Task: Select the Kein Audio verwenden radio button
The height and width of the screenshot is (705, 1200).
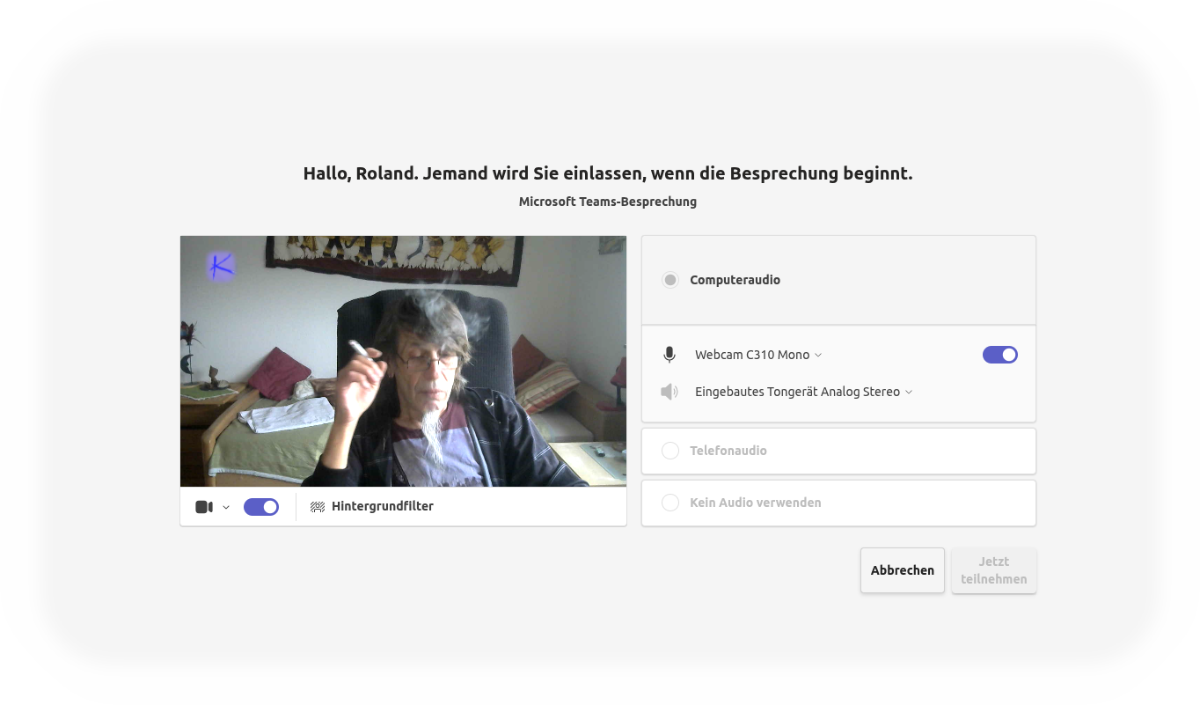Action: click(x=670, y=503)
